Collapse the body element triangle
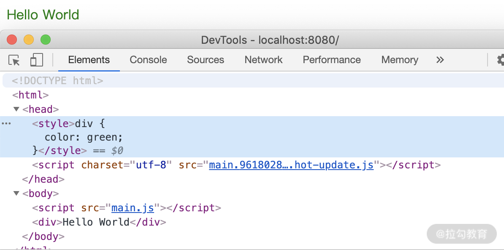Screen dimensions: 504x250 16,194
